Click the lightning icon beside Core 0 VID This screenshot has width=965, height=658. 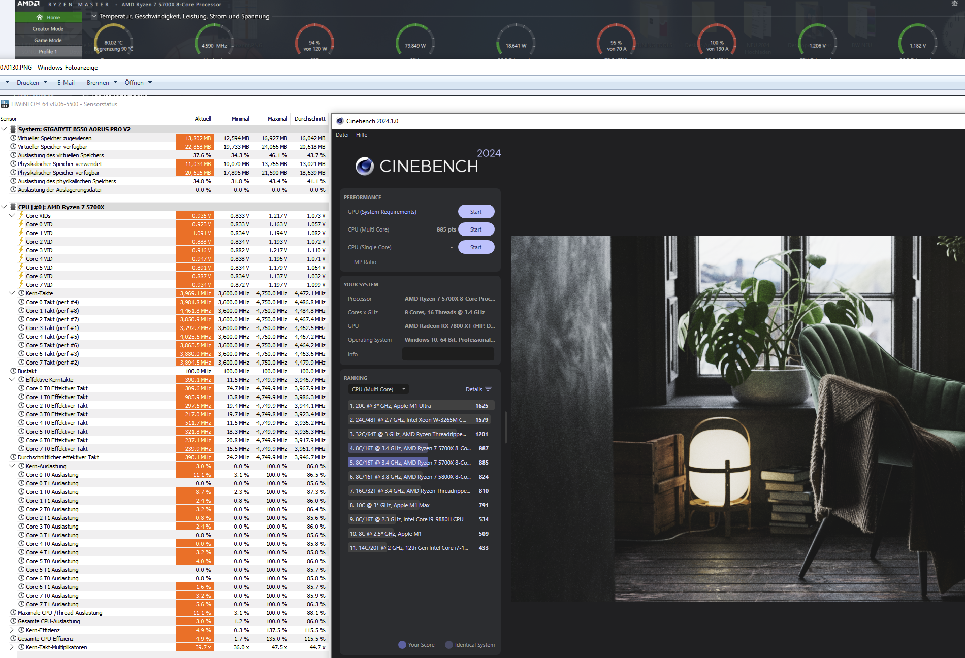(x=21, y=224)
